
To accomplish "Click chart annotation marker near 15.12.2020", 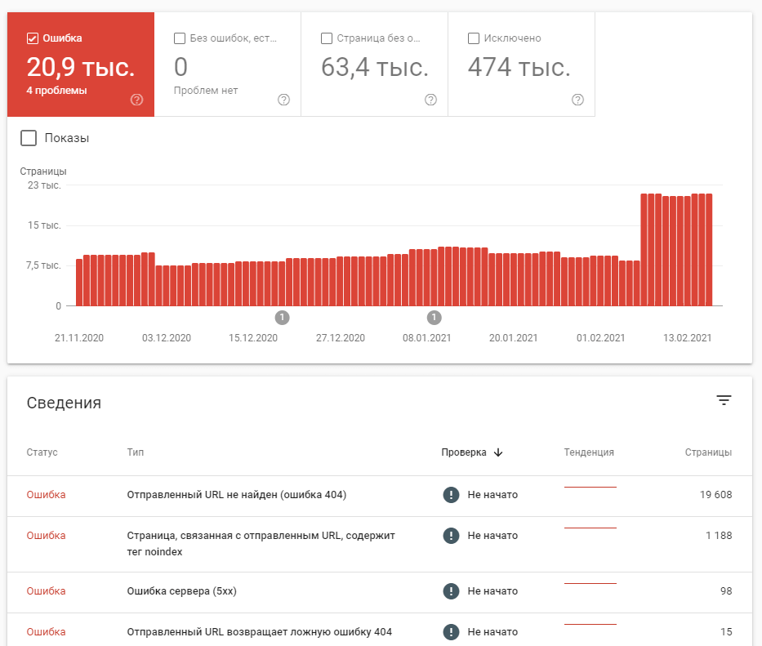I will [x=283, y=318].
